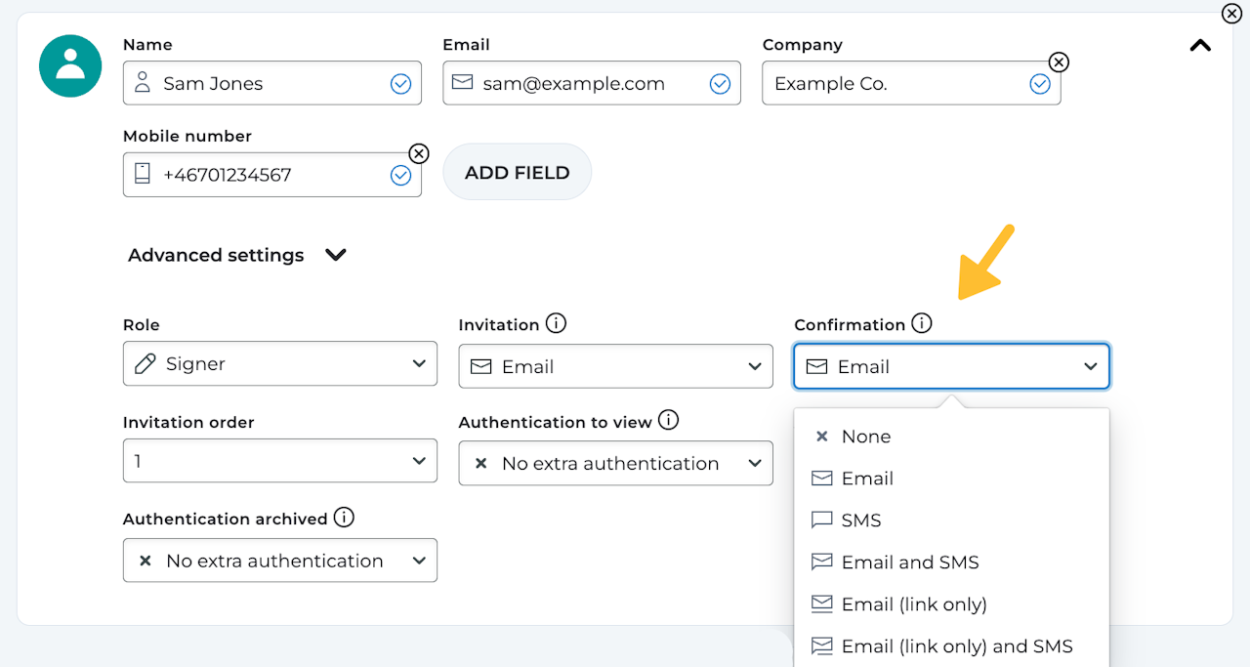Open the Invitation order dropdown

(x=279, y=461)
